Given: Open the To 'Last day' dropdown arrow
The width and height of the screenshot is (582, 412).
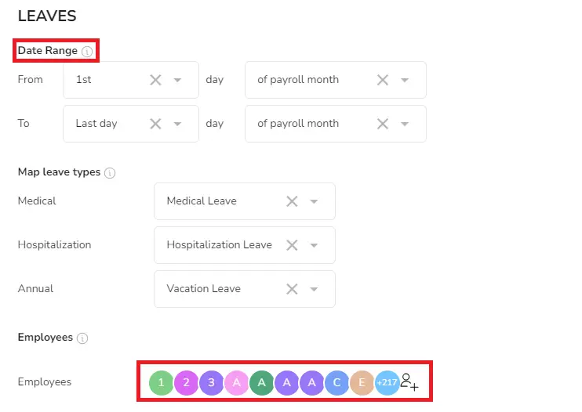Looking at the screenshot, I should point(178,124).
